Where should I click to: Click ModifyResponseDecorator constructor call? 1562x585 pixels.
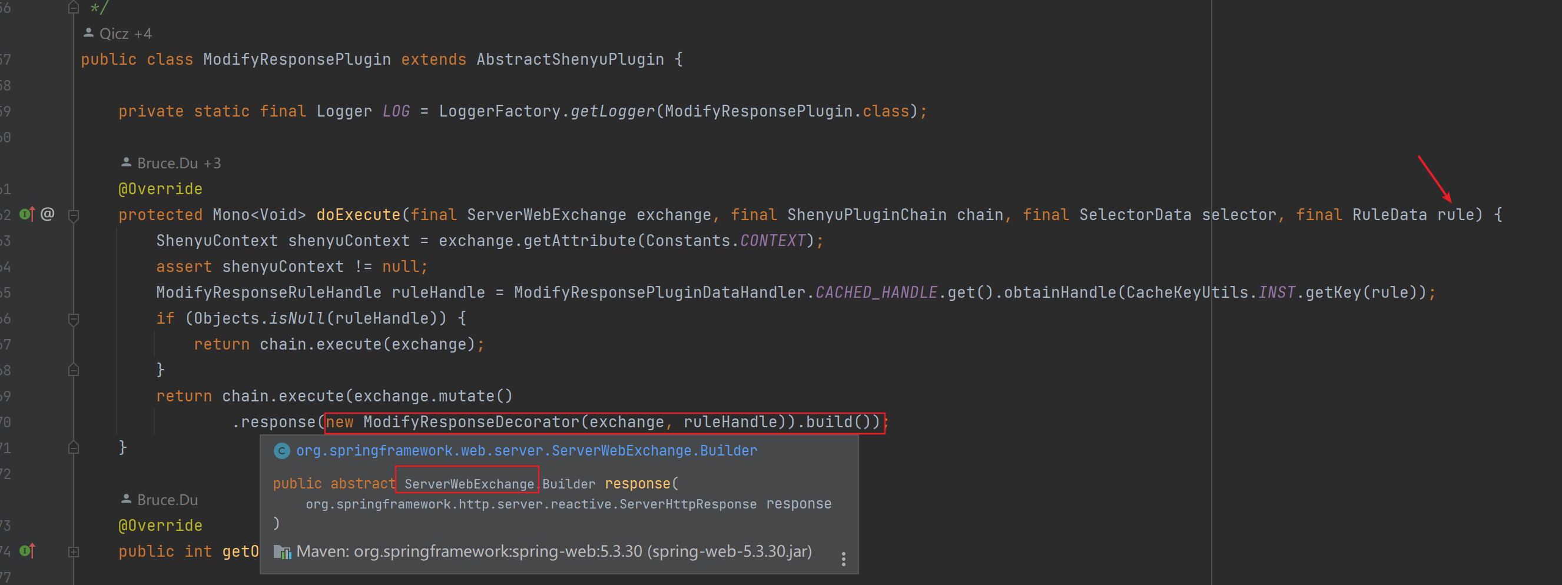point(471,422)
